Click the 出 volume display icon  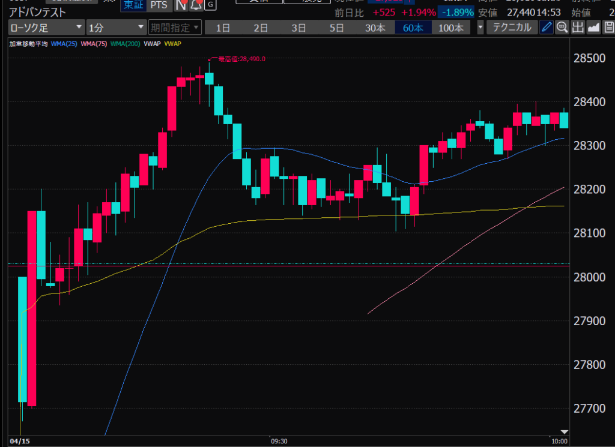[577, 28]
